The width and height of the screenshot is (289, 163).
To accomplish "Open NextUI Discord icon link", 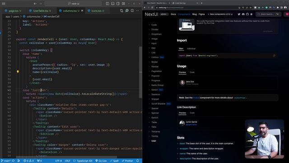I will 243,14.
